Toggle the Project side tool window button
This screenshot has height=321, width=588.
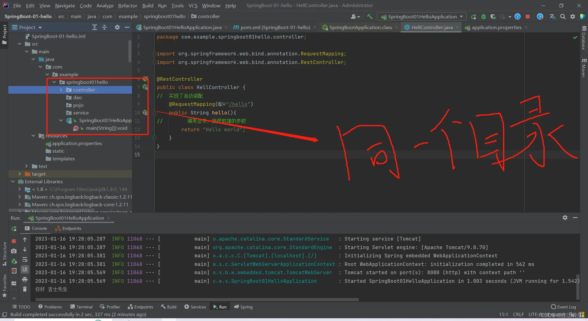tap(4, 34)
